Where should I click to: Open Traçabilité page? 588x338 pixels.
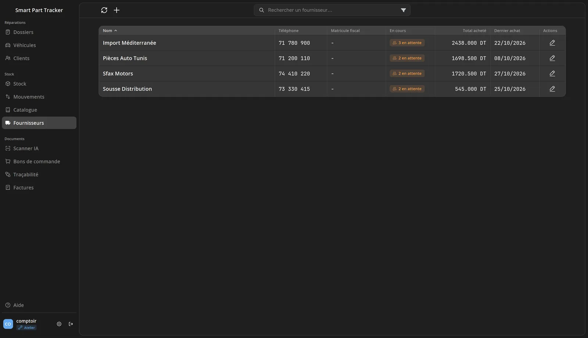tap(39, 175)
